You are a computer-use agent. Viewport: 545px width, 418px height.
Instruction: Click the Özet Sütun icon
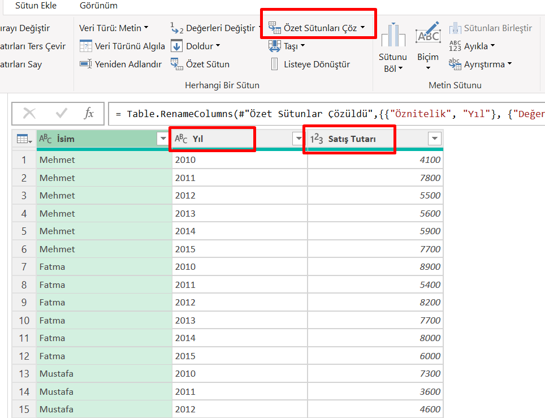click(x=176, y=64)
